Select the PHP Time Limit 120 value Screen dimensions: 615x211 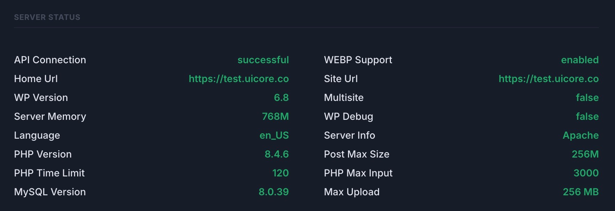click(x=281, y=173)
